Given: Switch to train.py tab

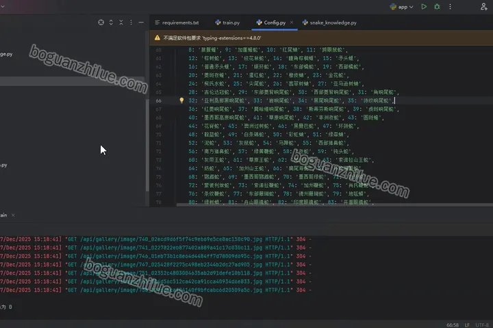Looking at the screenshot, I should (x=227, y=23).
